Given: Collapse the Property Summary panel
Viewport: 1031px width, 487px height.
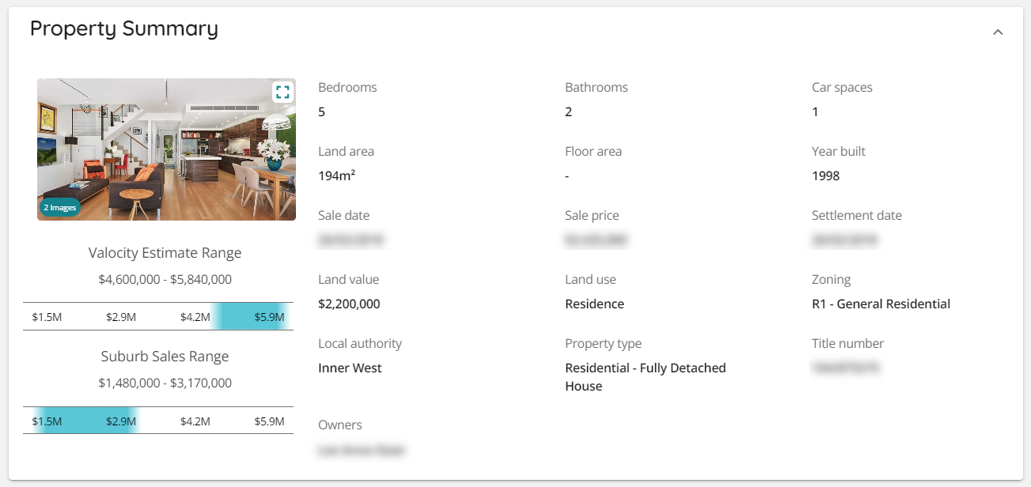Looking at the screenshot, I should pyautogui.click(x=998, y=32).
